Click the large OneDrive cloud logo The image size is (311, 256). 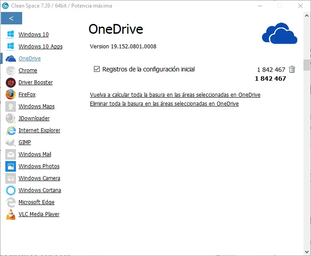280,33
